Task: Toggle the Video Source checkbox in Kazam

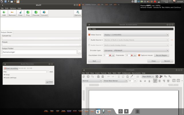Action: 89,35
